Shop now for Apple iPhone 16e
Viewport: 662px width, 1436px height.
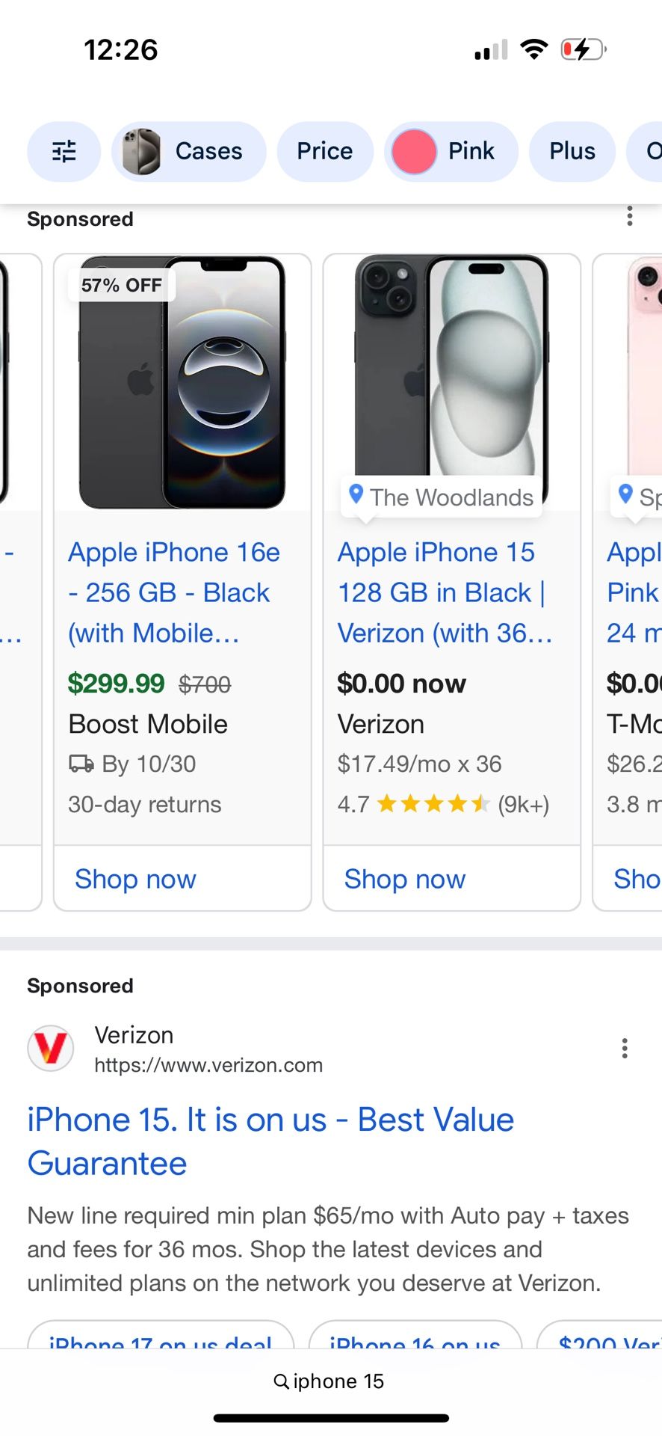pos(134,879)
